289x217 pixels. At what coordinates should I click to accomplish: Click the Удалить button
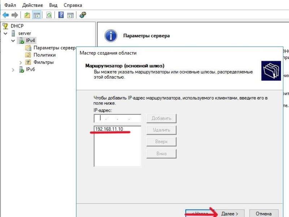coord(161,130)
